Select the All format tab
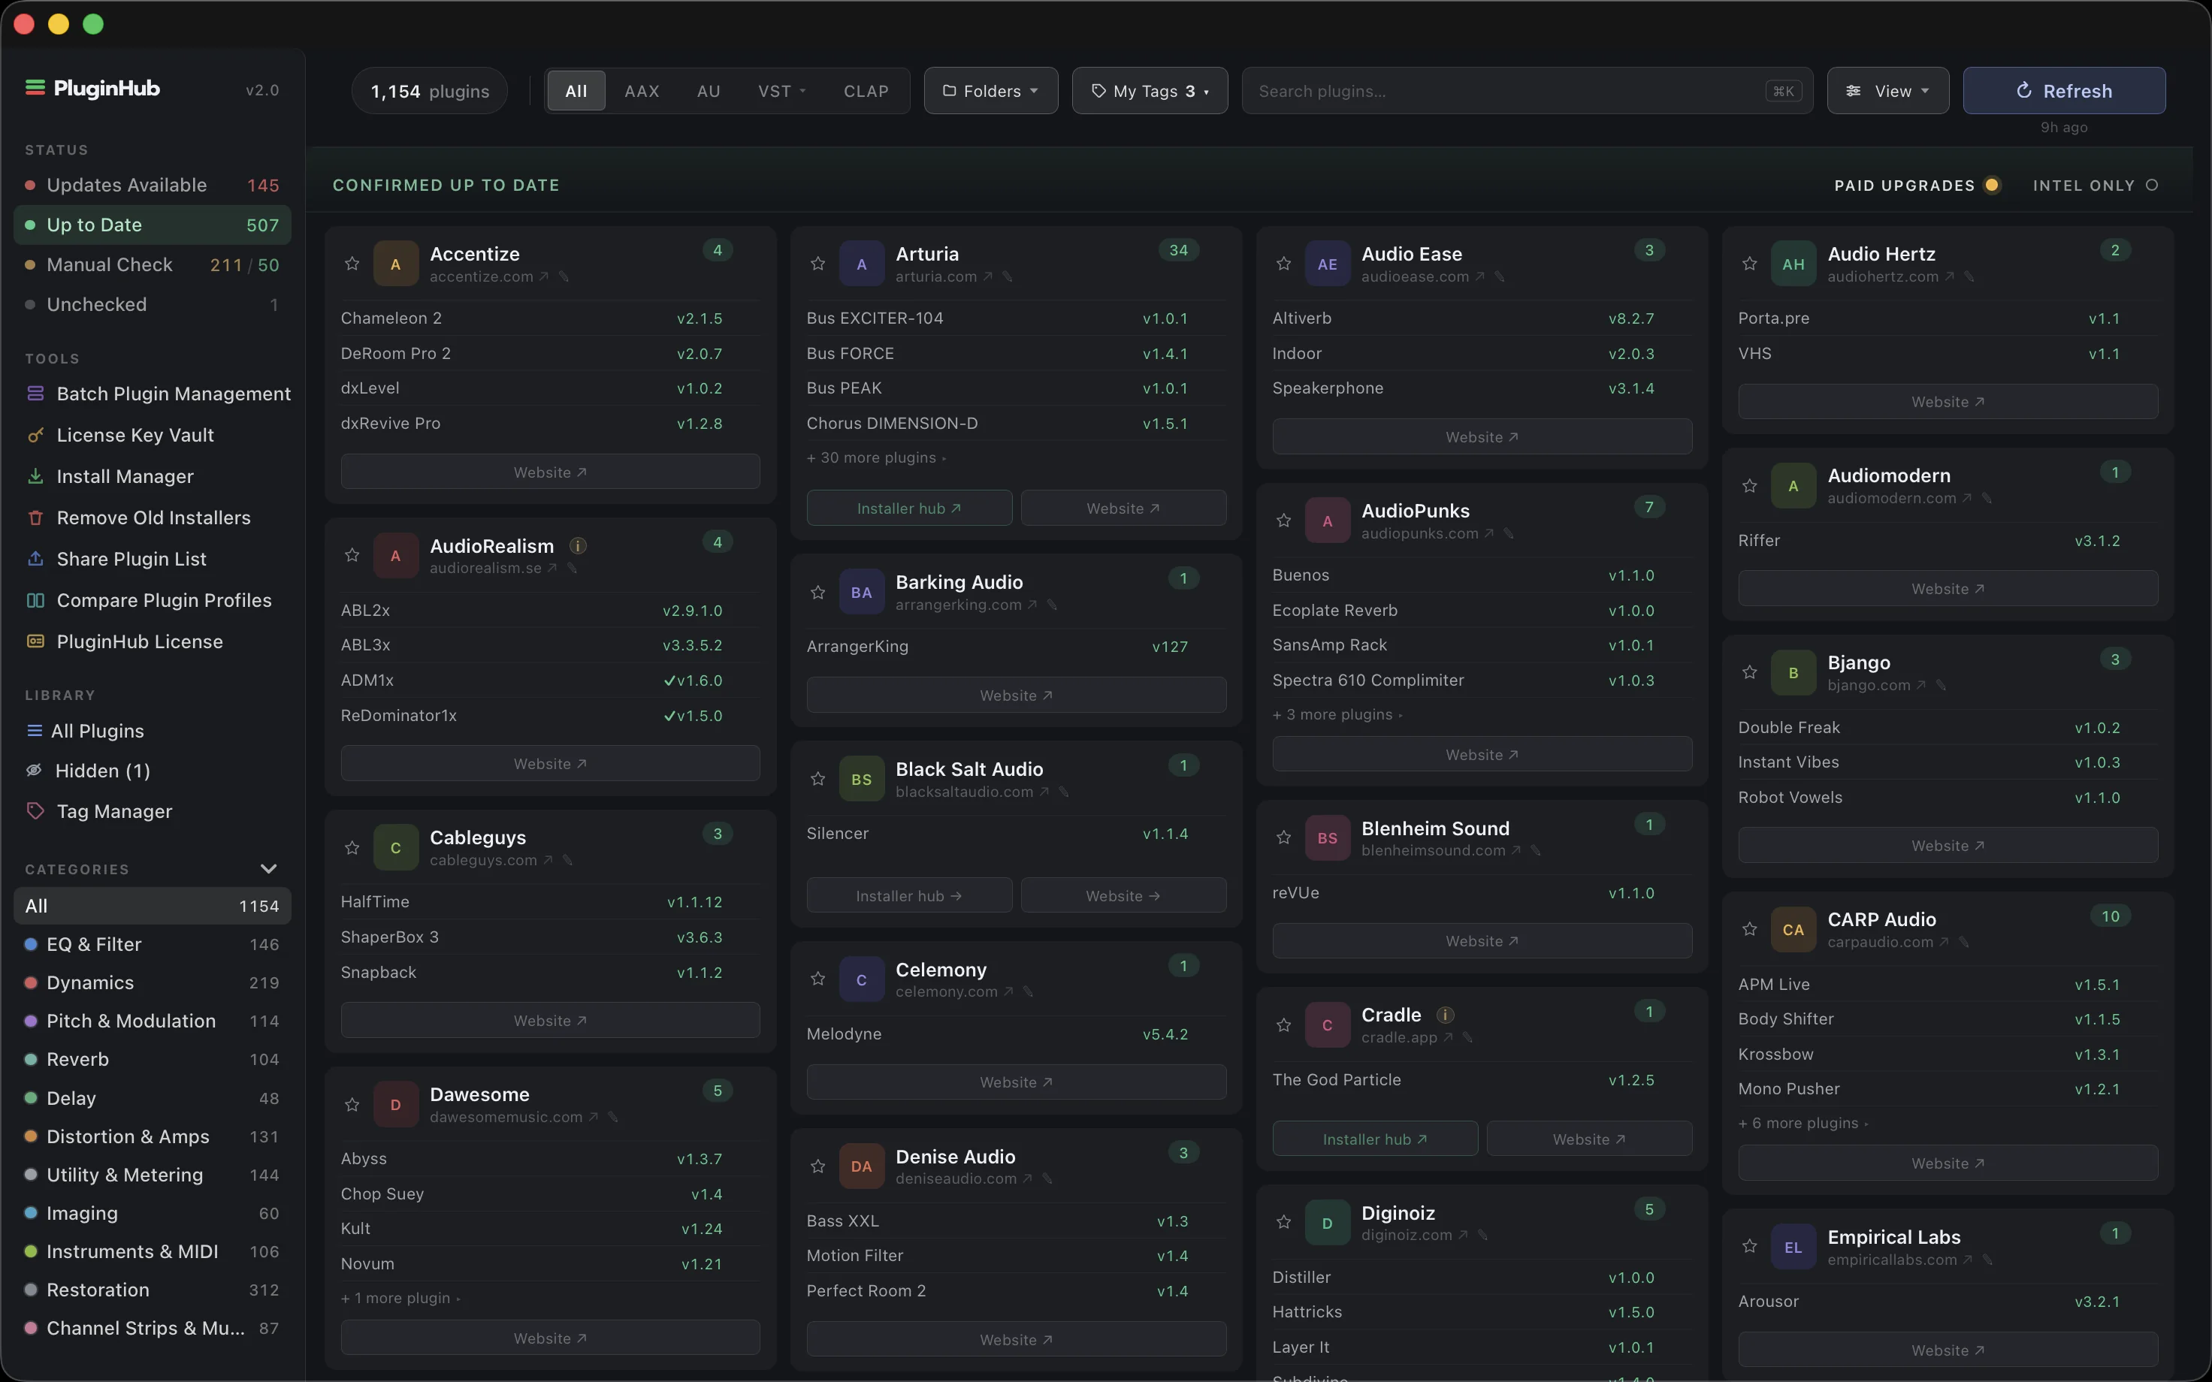Viewport: 2212px width, 1382px height. [576, 92]
